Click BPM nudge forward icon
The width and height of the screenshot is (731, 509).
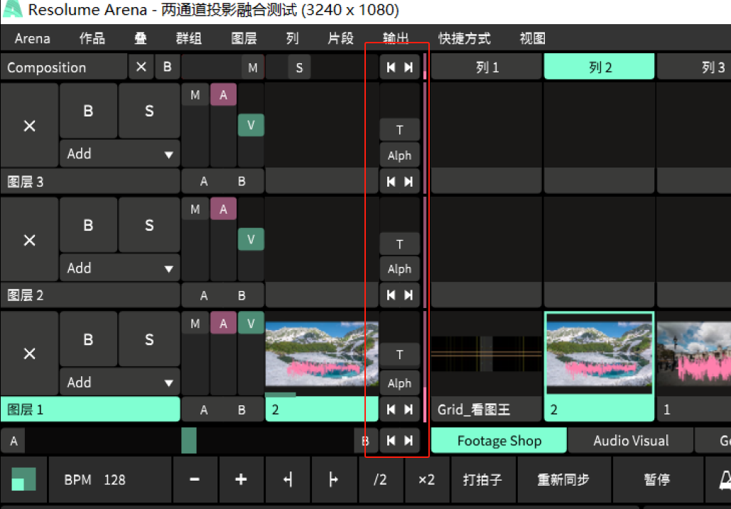[x=333, y=480]
